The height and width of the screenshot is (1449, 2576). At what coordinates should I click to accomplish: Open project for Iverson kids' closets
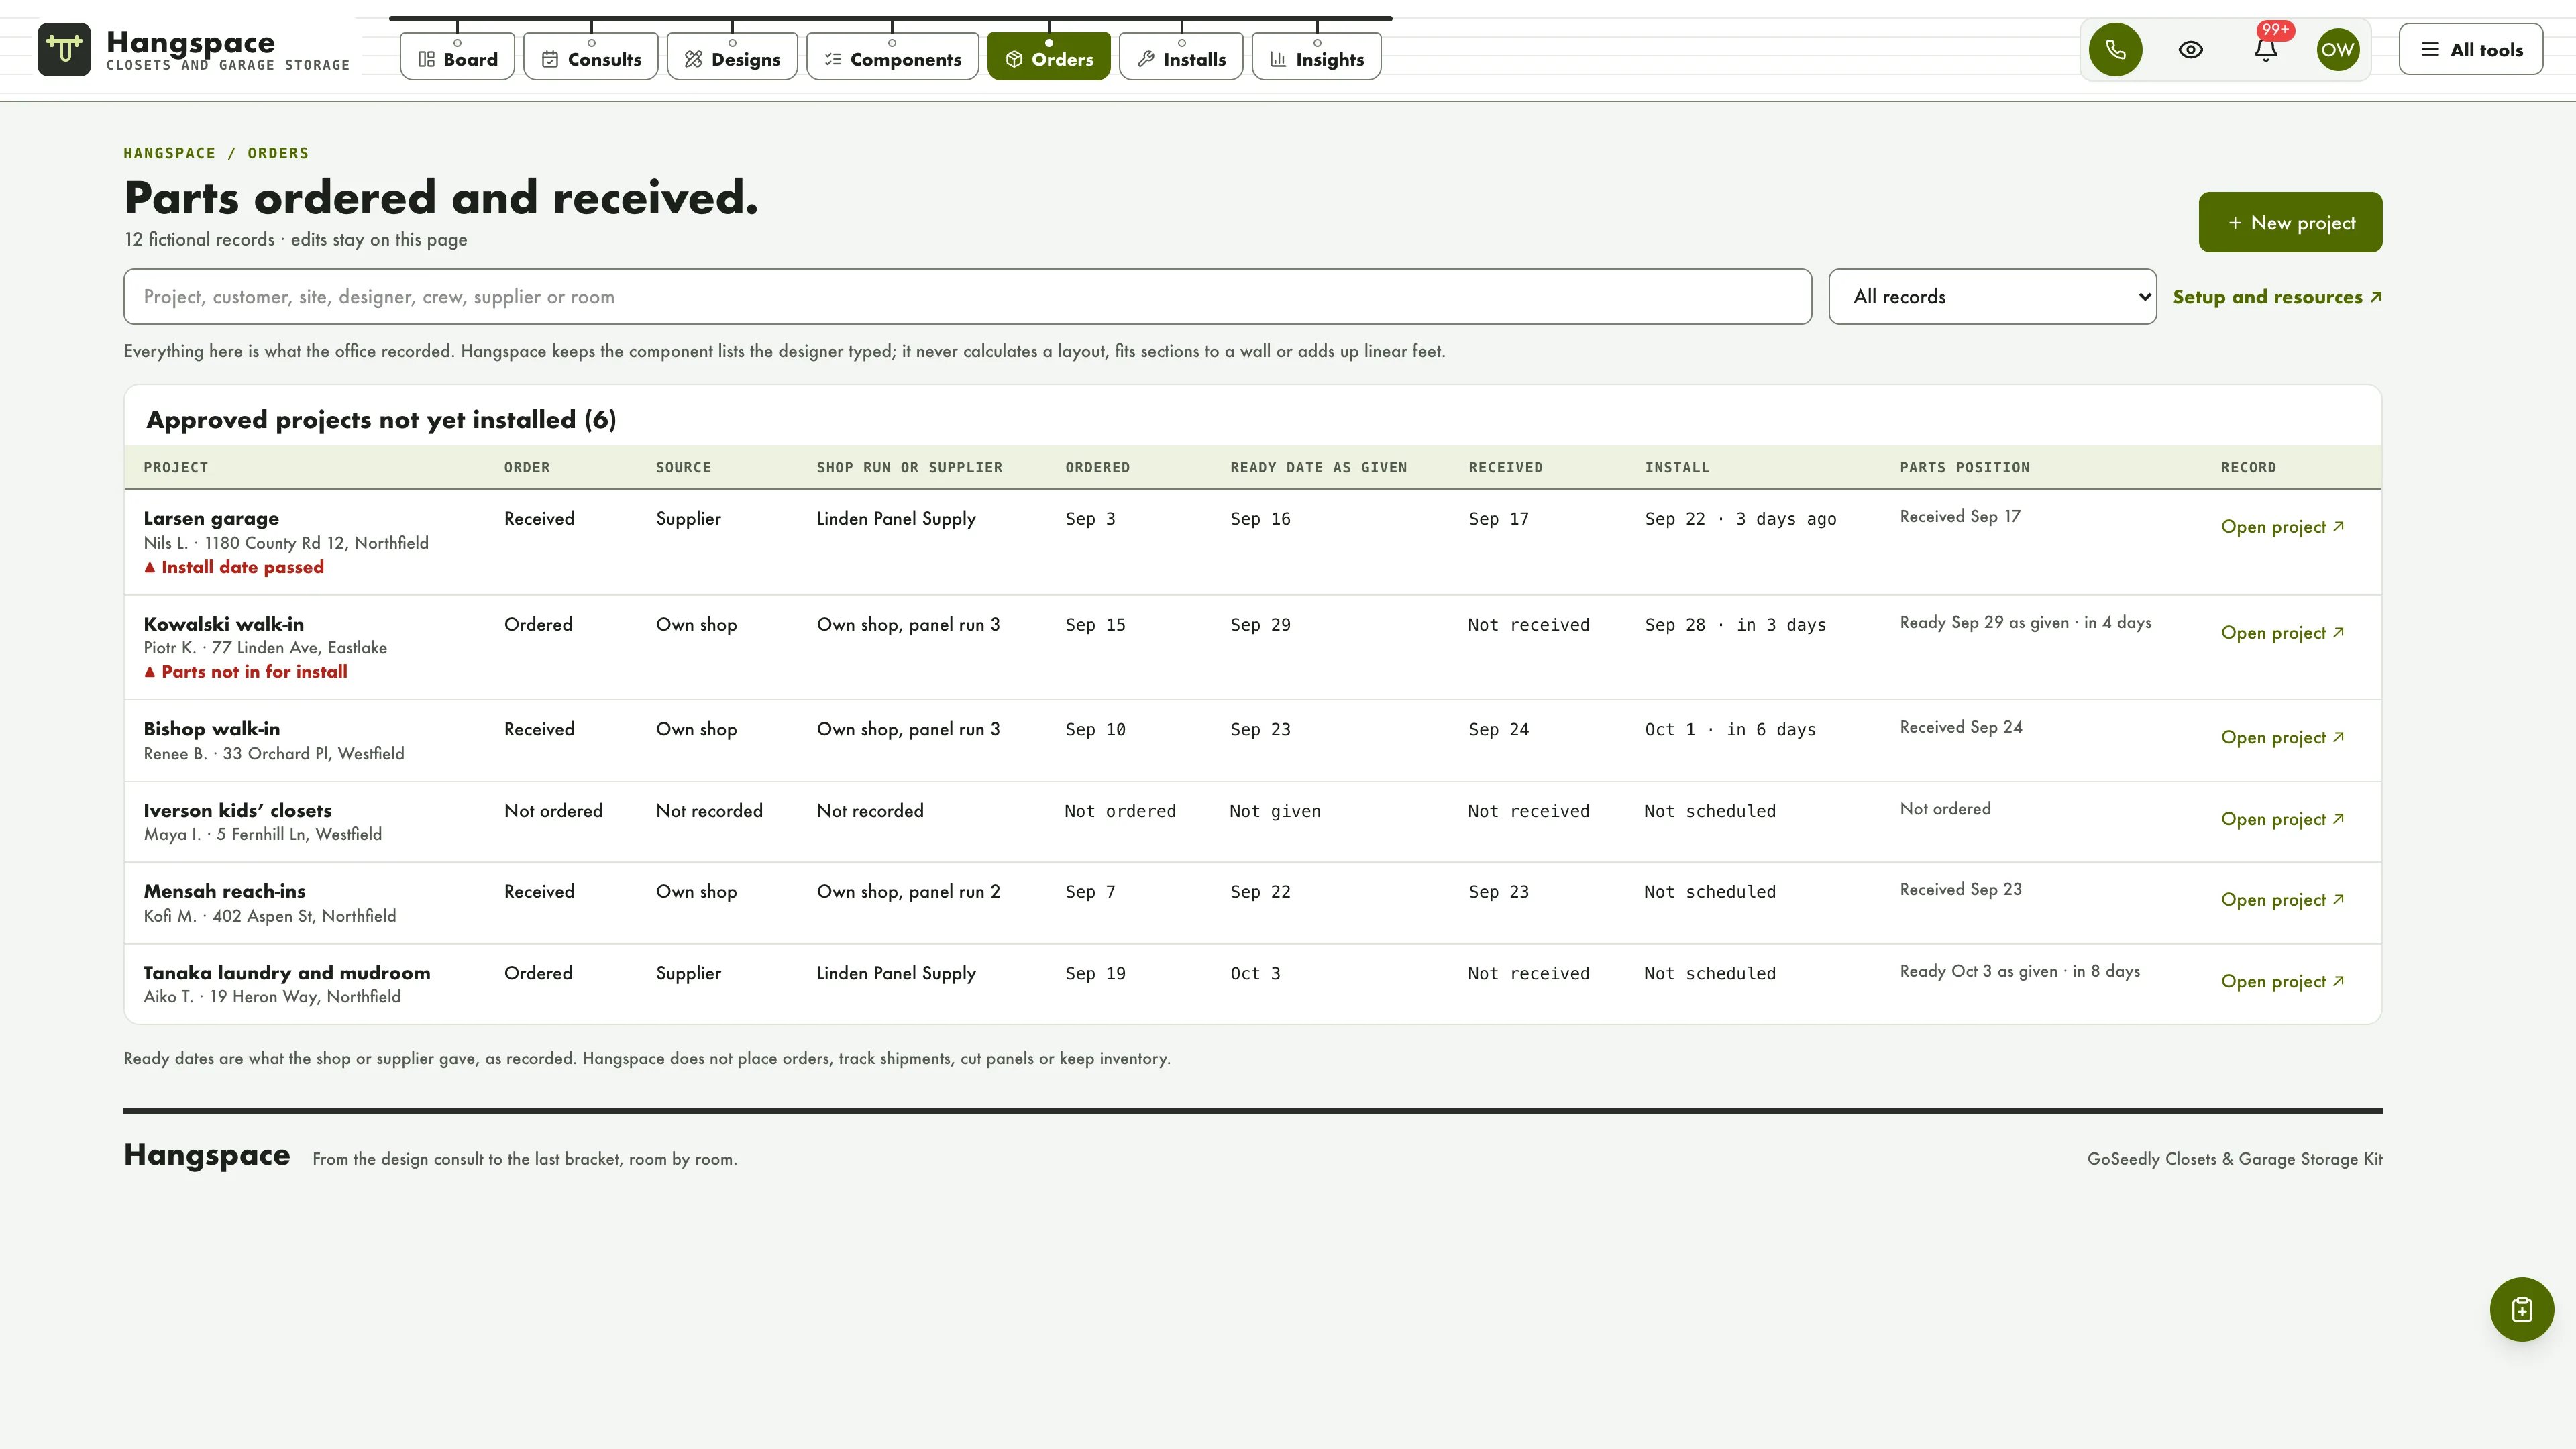(2282, 820)
